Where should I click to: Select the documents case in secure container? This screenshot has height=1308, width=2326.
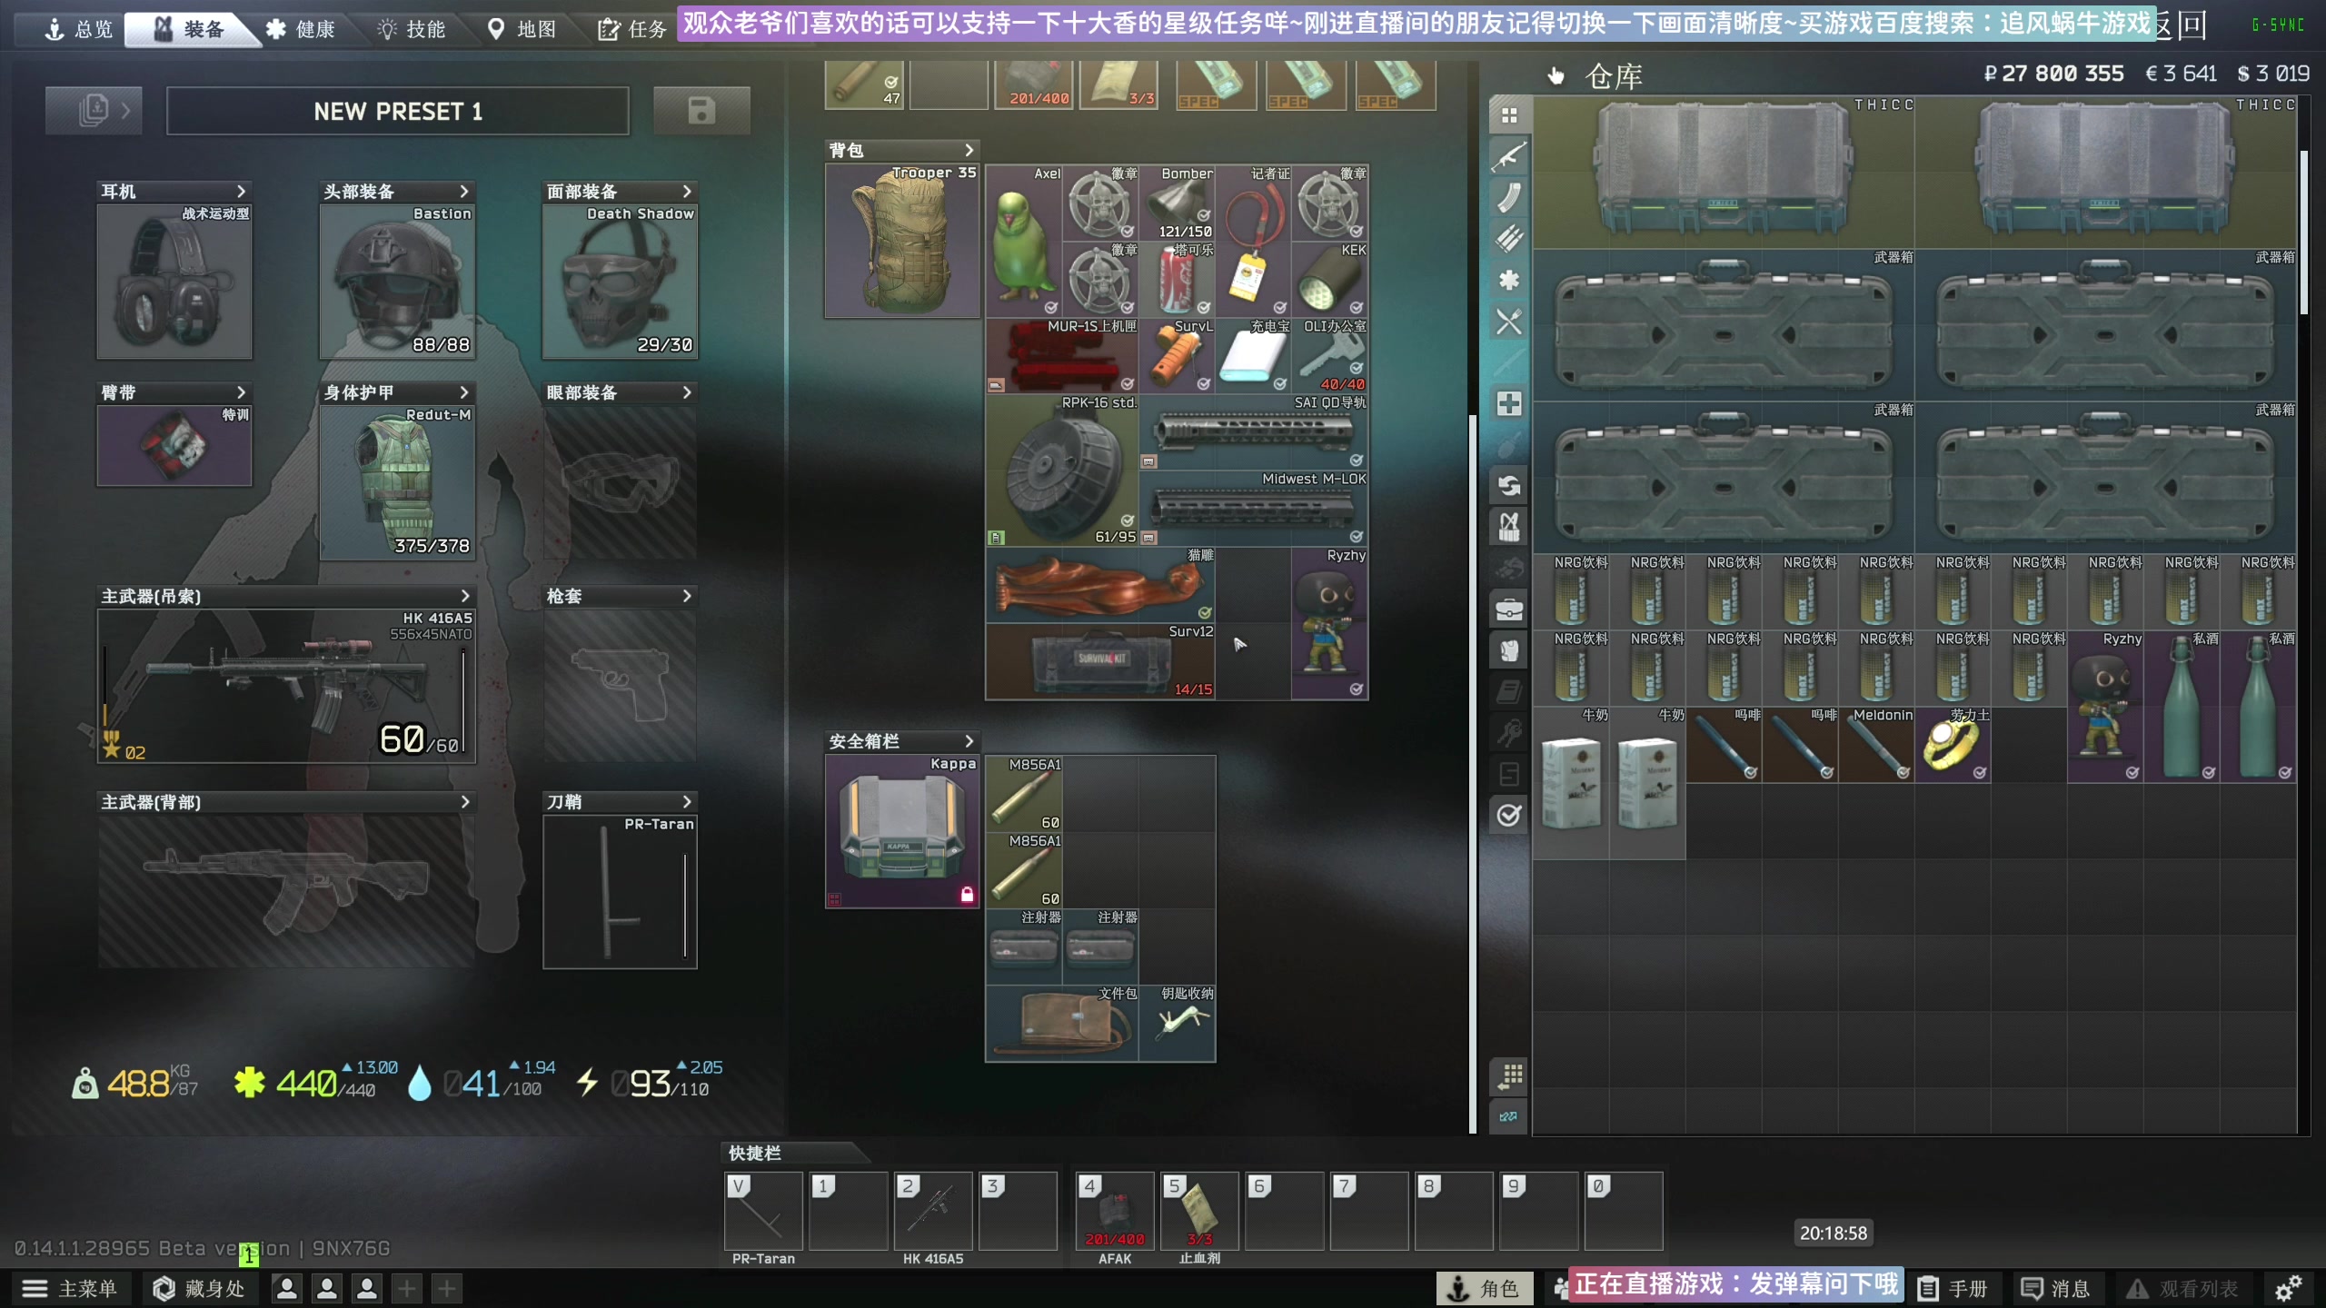[1062, 1023]
